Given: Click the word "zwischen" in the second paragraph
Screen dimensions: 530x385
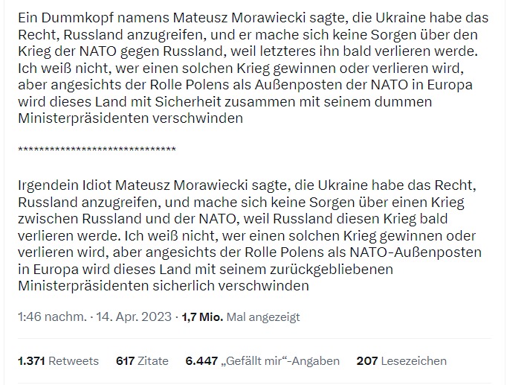Looking at the screenshot, I should click(46, 218).
